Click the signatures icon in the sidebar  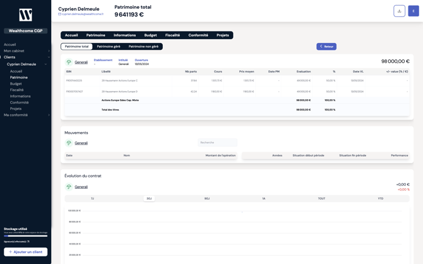[x=28, y=241]
